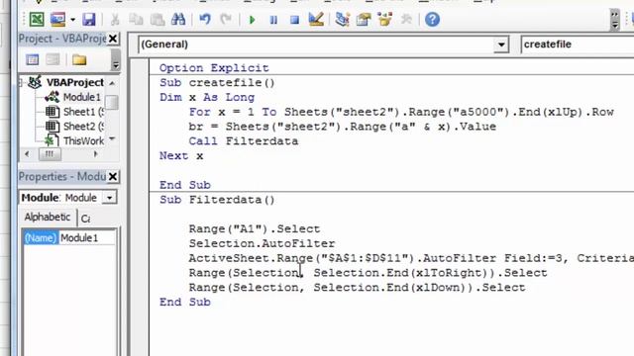
Task: Open the Project Explorer icon
Action: pyautogui.click(x=342, y=20)
